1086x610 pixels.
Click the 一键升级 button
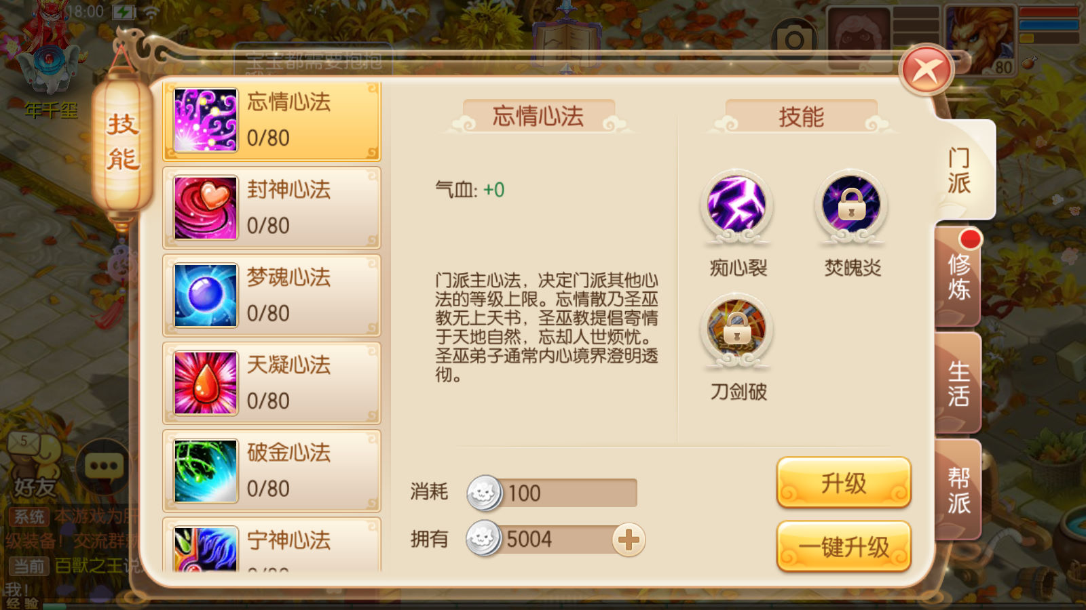click(x=844, y=546)
